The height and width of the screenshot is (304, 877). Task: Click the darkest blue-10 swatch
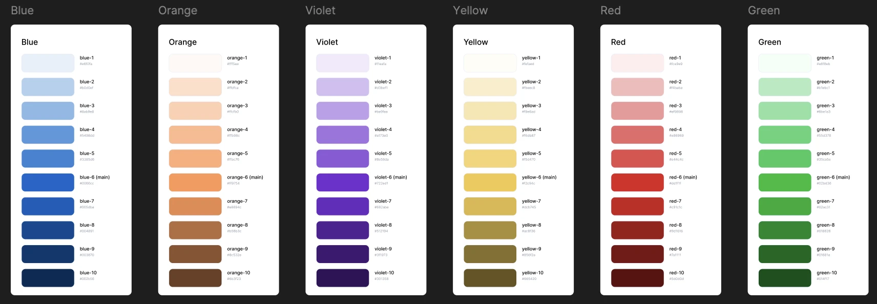click(x=48, y=278)
